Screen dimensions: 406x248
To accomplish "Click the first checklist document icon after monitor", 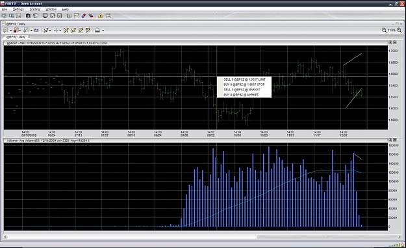I will coord(53,16).
